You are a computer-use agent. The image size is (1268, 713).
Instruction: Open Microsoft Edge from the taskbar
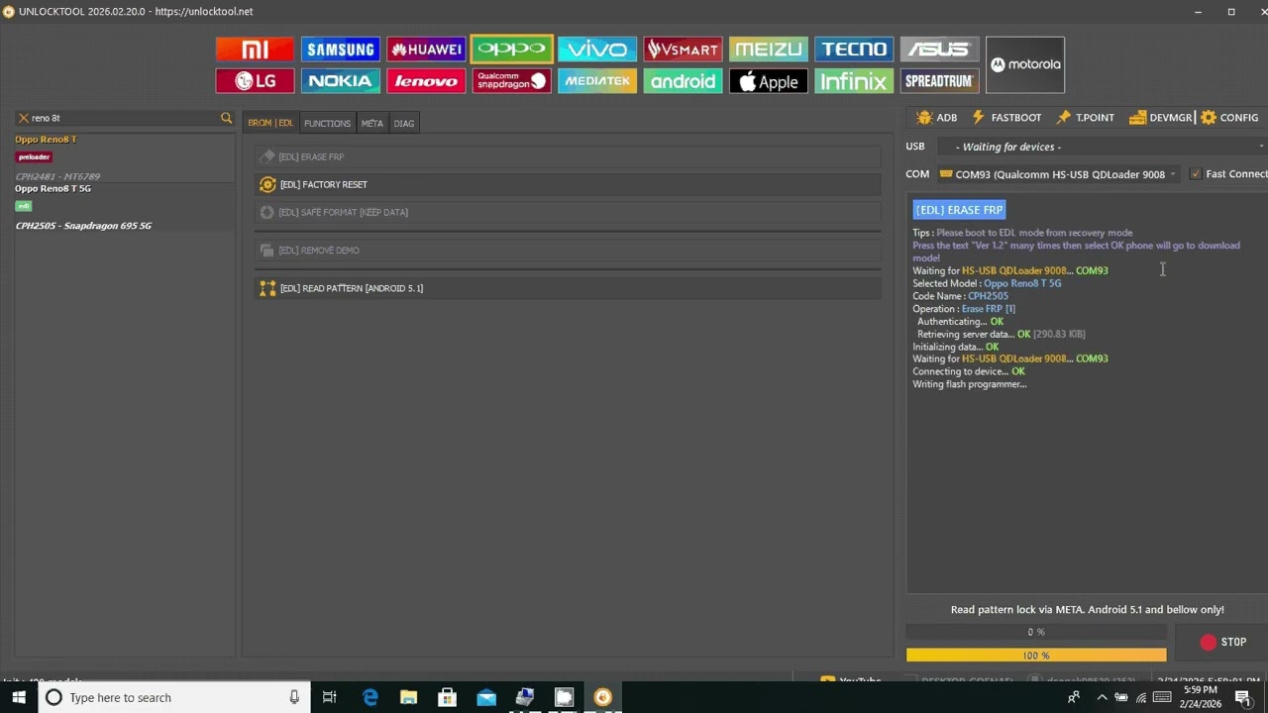[370, 697]
